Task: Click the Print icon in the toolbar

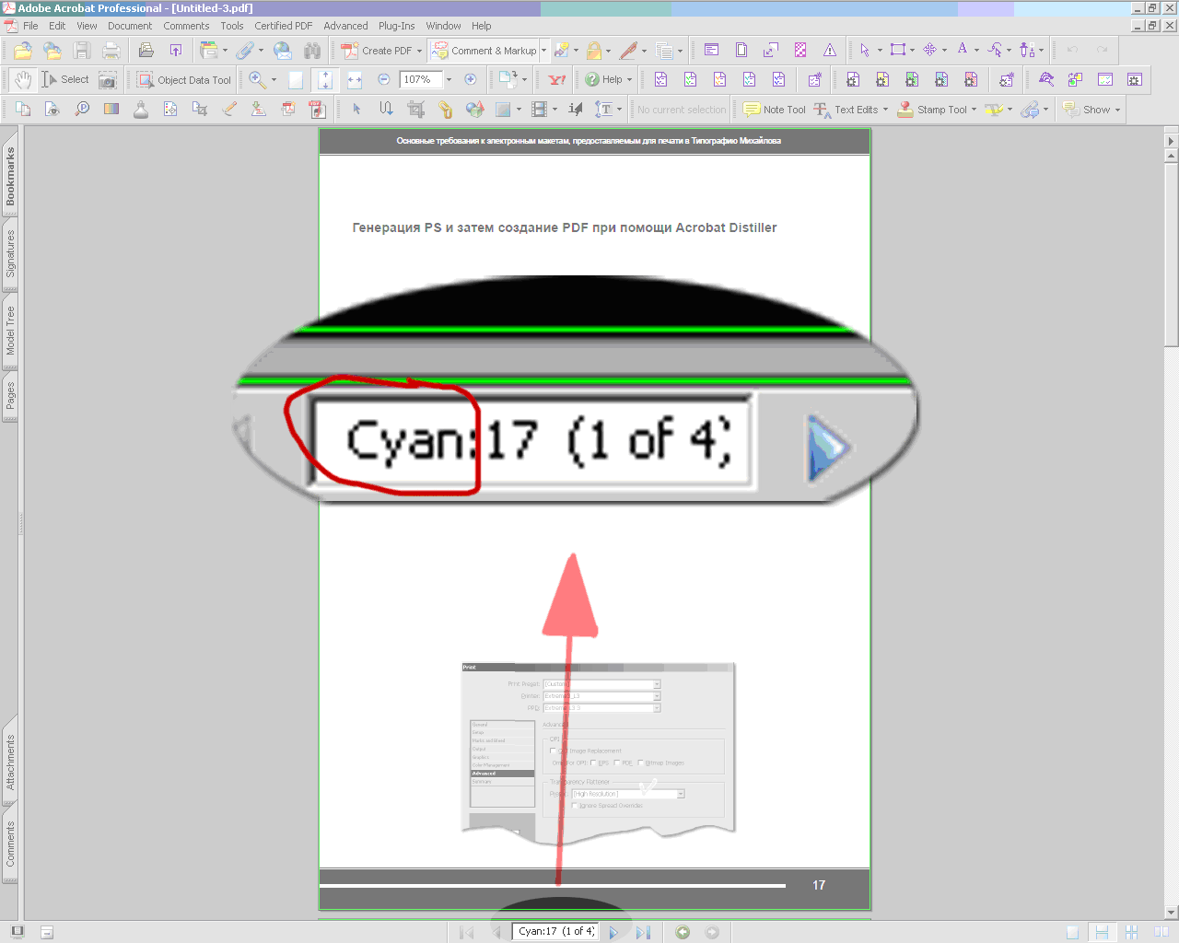Action: click(x=111, y=51)
